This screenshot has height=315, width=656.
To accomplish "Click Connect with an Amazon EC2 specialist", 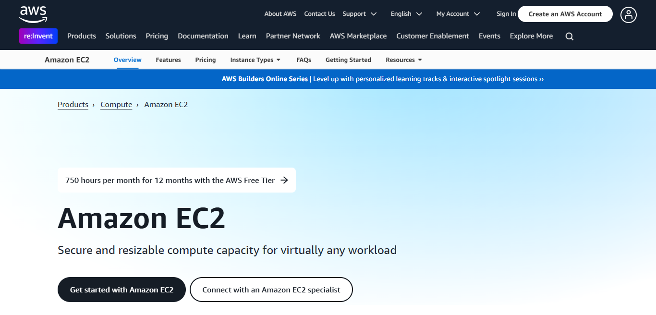I will 271,290.
